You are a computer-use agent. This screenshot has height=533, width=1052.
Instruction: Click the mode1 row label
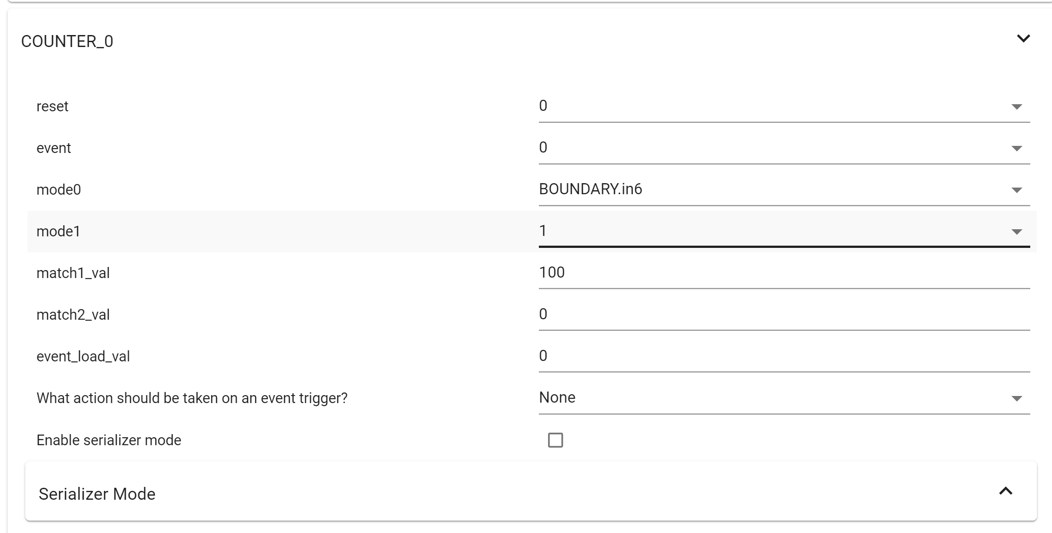[58, 231]
